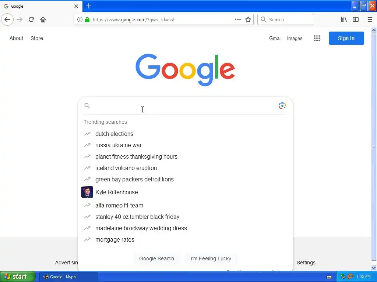Choose the Kyle Rittenhouse suggestion text
The height and width of the screenshot is (282, 377).
coord(117,192)
